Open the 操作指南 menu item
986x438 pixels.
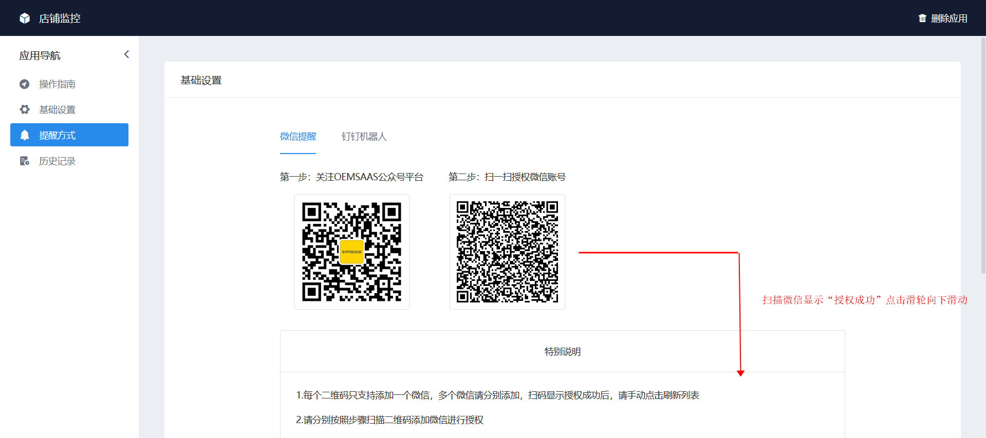point(69,84)
